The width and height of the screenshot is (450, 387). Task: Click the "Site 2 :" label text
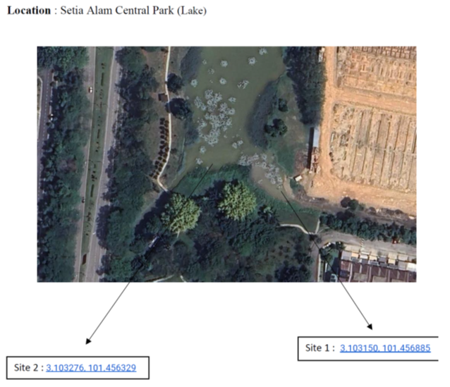(x=29, y=368)
